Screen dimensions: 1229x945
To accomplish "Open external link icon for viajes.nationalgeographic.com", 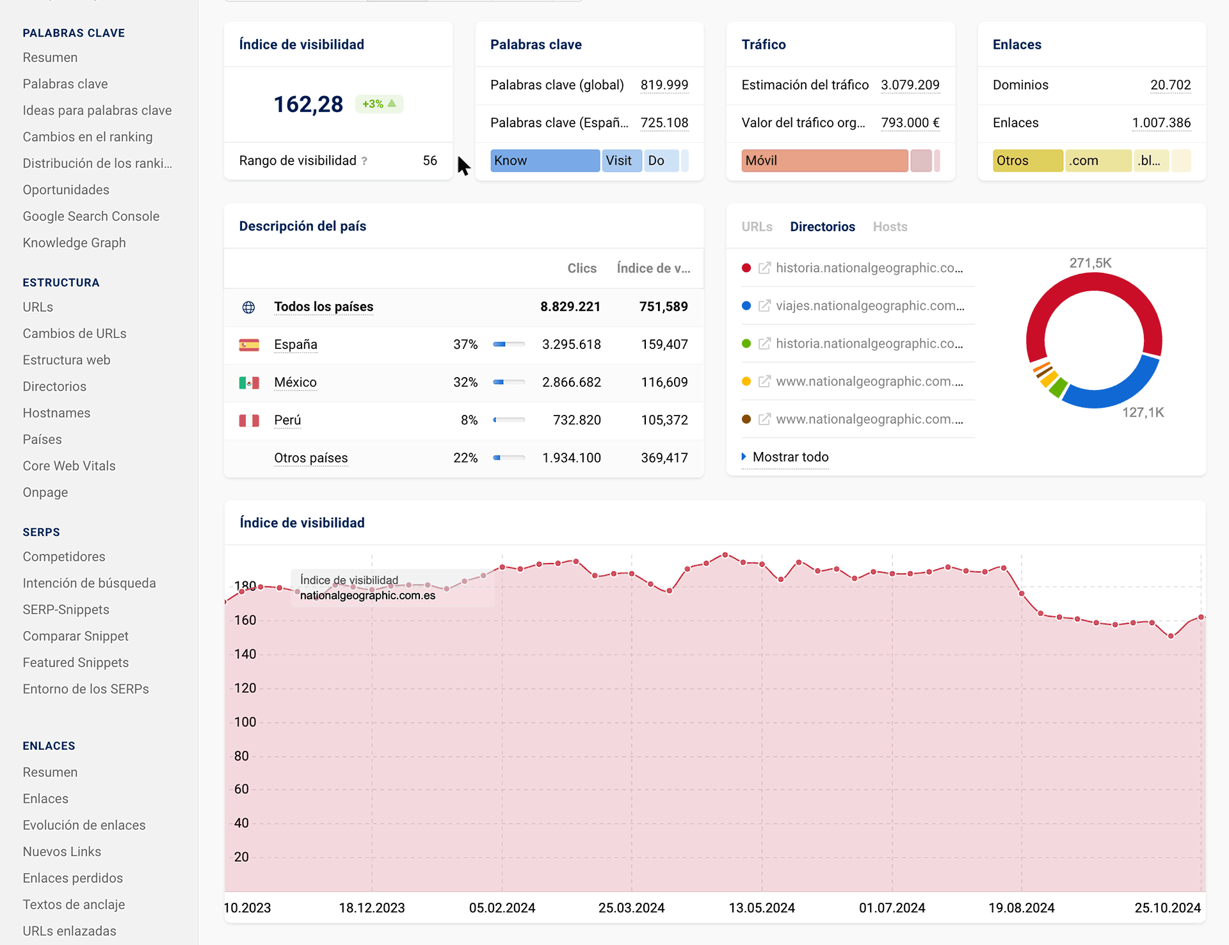I will (764, 306).
